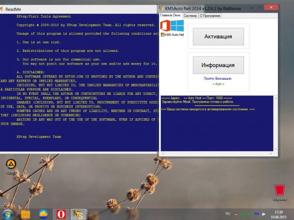
Task: Click the "2. Redistributions" line in ReadMe
Action: coord(68,51)
